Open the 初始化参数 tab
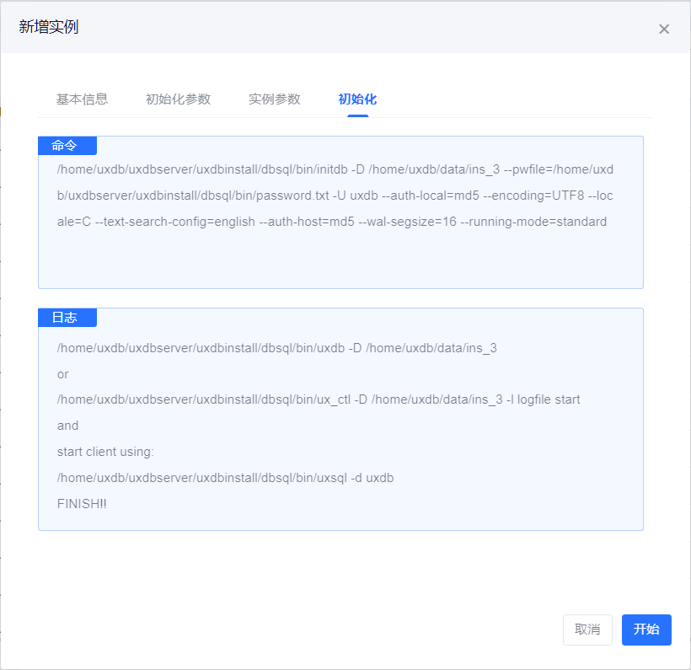 click(178, 99)
